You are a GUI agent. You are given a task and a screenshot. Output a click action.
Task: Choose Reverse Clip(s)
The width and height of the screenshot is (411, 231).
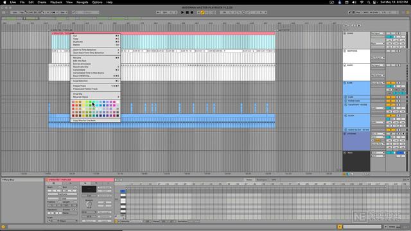(96, 97)
